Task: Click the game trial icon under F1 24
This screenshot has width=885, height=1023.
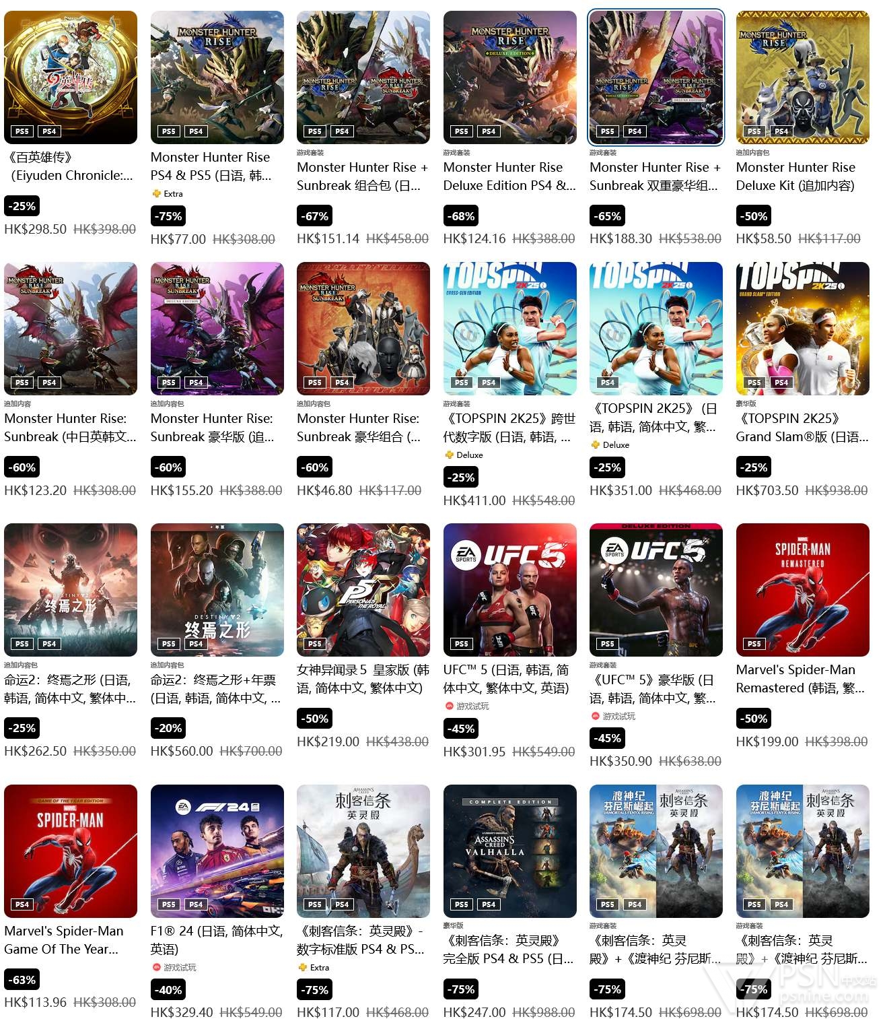Action: click(156, 968)
